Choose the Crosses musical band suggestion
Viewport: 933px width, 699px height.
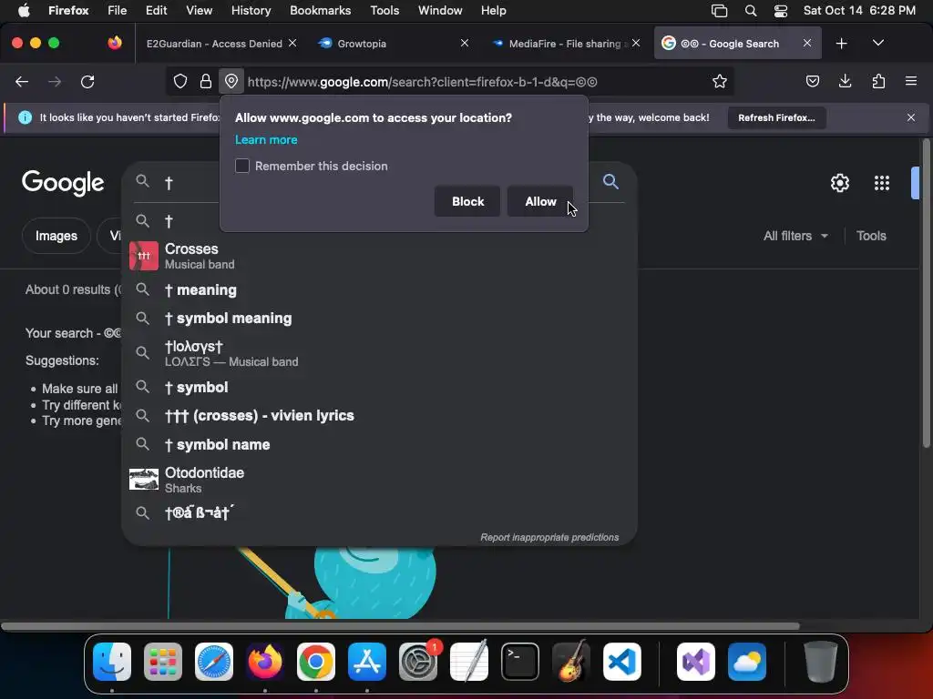point(379,256)
